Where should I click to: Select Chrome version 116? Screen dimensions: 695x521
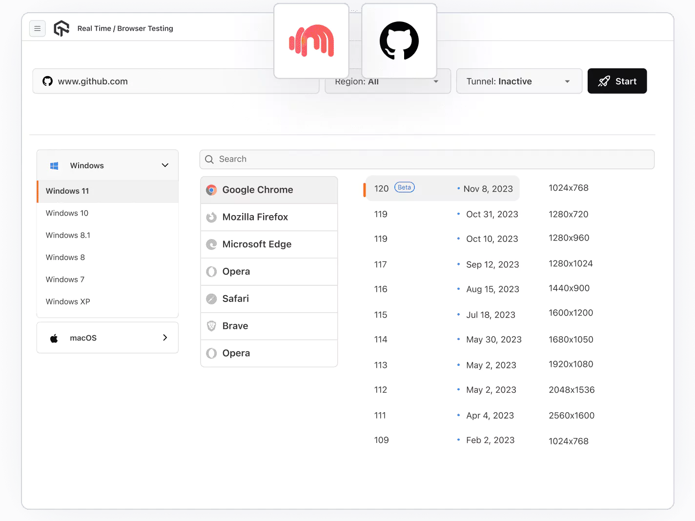(381, 289)
